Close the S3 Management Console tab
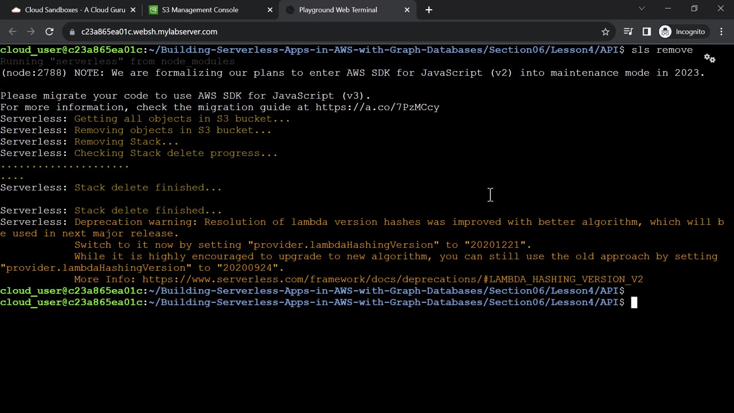 269,10
